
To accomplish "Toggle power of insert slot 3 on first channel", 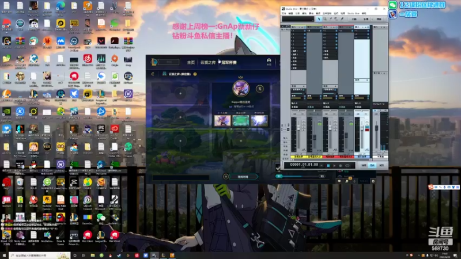I will (305, 37).
